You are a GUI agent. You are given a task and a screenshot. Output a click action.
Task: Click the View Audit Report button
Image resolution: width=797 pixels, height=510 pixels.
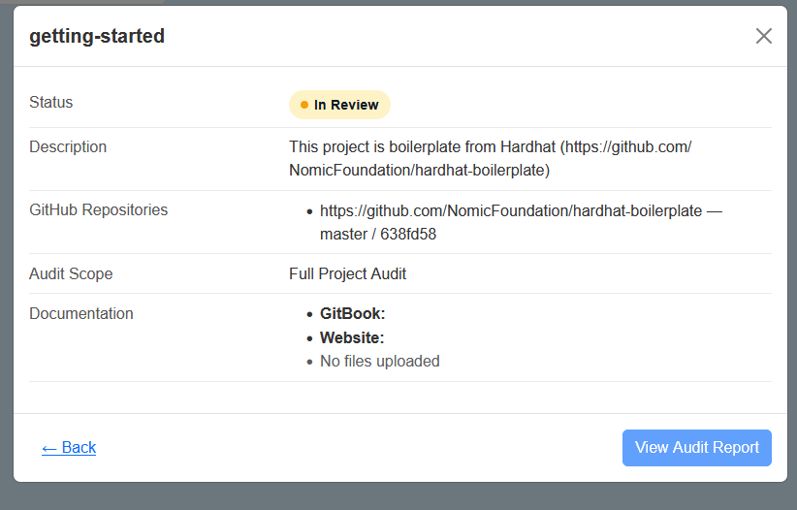(x=697, y=448)
